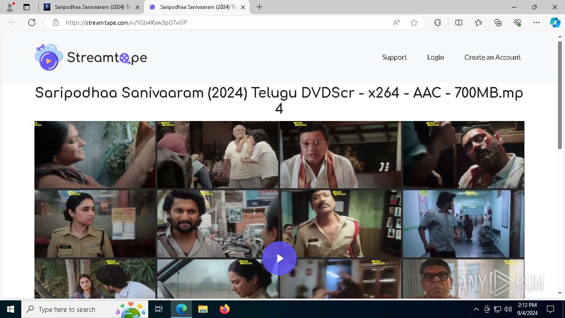Show hidden system tray icons
565x318 pixels.
coord(476,309)
